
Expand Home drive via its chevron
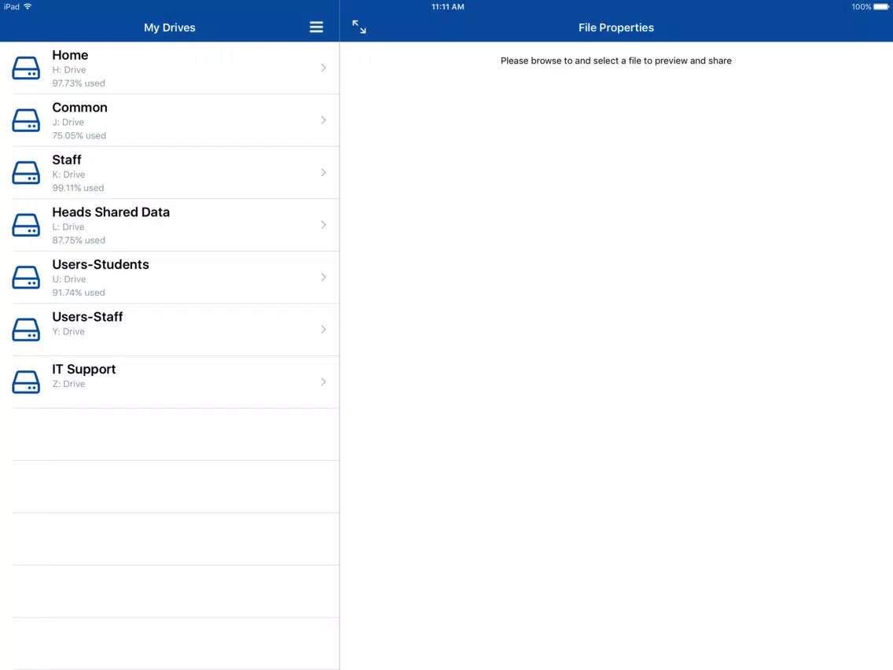[x=324, y=68]
